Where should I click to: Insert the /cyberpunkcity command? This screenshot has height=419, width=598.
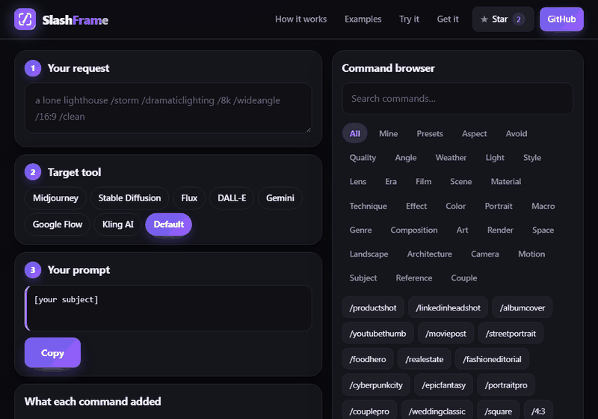[x=376, y=385]
